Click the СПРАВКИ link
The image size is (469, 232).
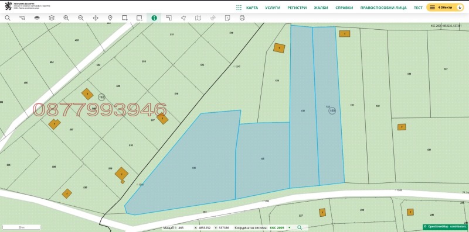click(x=344, y=8)
